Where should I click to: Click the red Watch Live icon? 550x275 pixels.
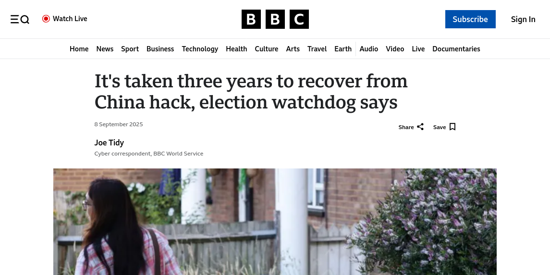(46, 19)
